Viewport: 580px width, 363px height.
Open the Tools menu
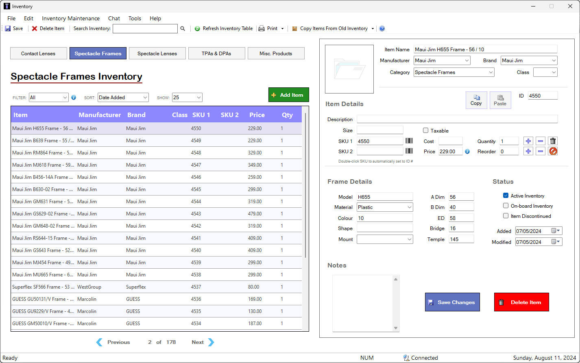coord(135,18)
